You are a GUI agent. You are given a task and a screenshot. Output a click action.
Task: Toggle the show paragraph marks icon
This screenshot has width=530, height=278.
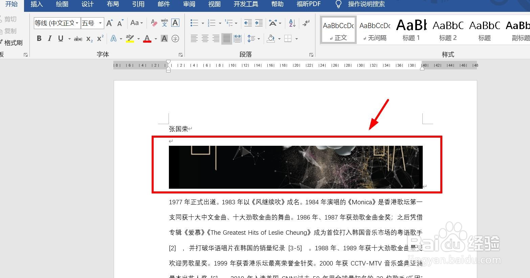(306, 23)
